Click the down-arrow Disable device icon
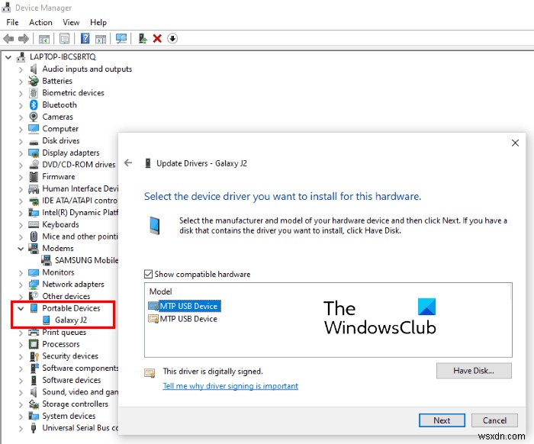The height and width of the screenshot is (444, 534). pos(172,38)
